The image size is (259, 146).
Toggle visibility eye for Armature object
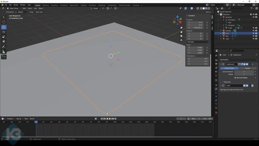[253, 17]
